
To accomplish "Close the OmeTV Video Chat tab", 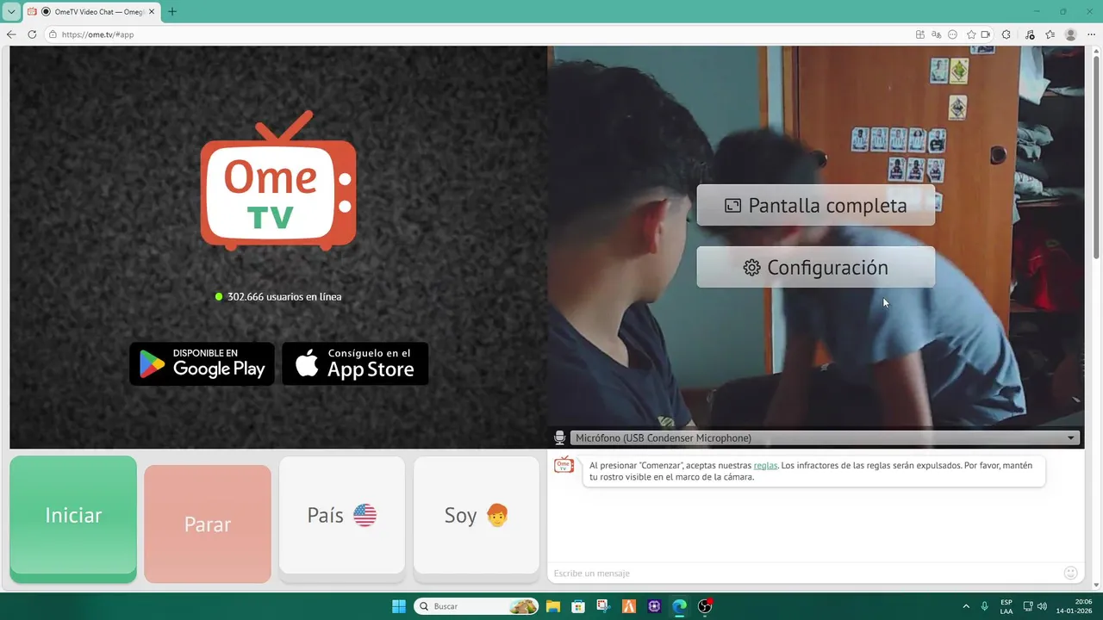I will click(153, 12).
